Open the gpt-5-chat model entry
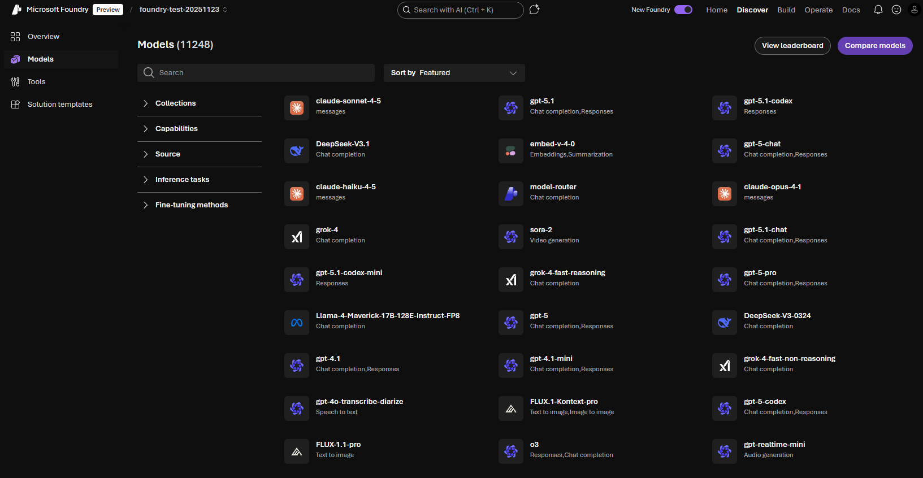Screen dimensions: 923x478 (x=762, y=144)
